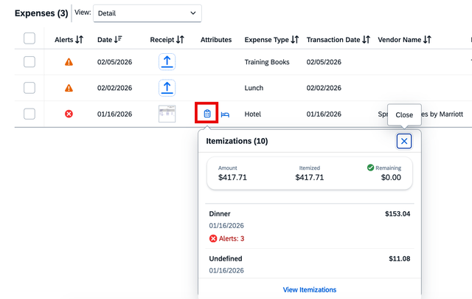This screenshot has width=472, height=299.
Task: Click the Hotel expense type cell
Action: click(252, 114)
